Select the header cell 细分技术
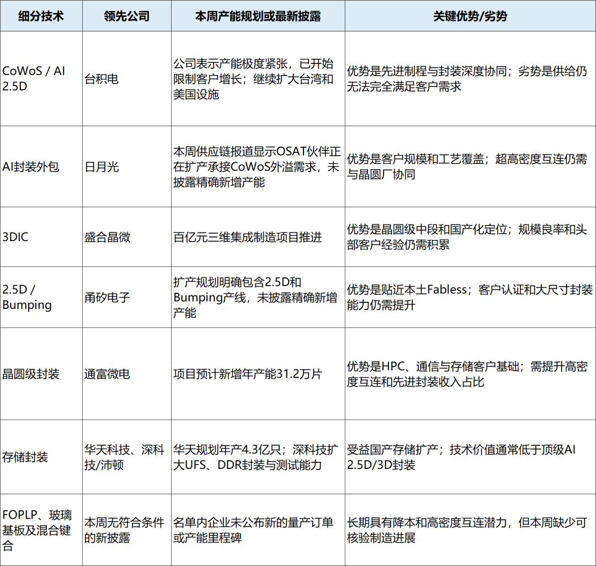The height and width of the screenshot is (566, 596). [41, 15]
